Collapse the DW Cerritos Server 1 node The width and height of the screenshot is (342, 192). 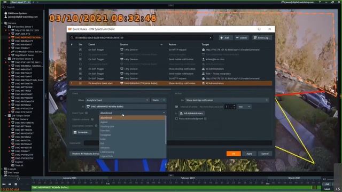[5, 27]
